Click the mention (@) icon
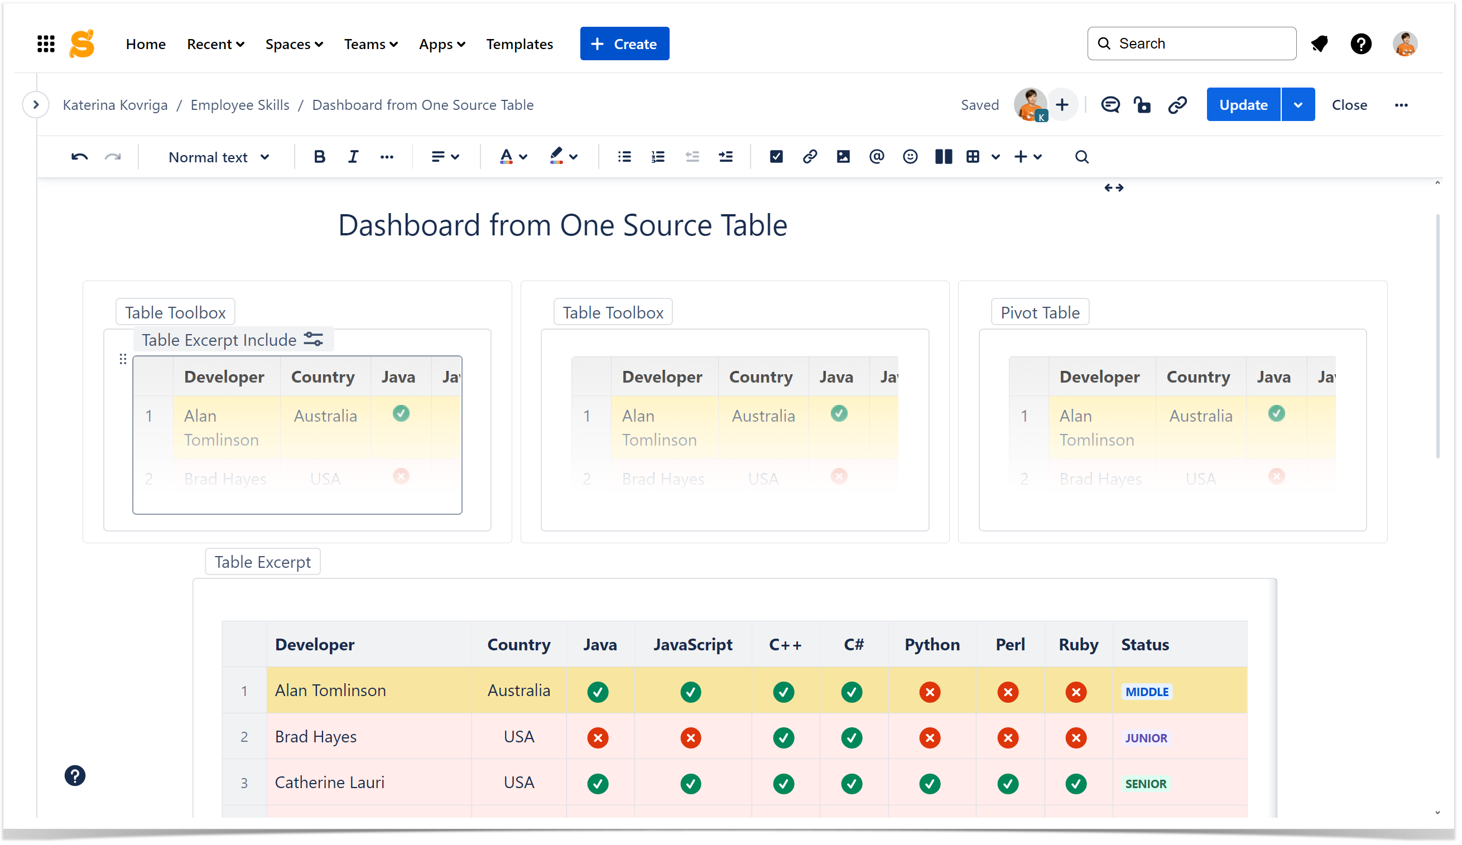This screenshot has width=1462, height=845. pyautogui.click(x=877, y=157)
